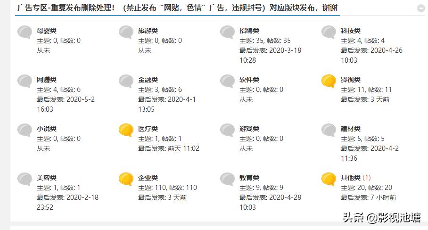Click the gray bubble icon beside 小说类
Image resolution: width=428 pixels, height=230 pixels.
tap(25, 130)
